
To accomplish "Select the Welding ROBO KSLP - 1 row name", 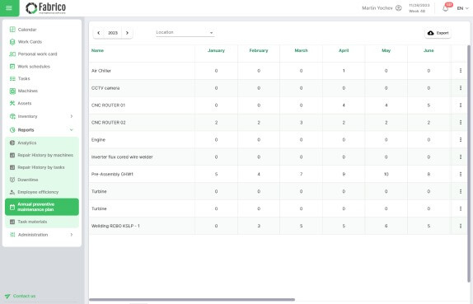I will (115, 226).
